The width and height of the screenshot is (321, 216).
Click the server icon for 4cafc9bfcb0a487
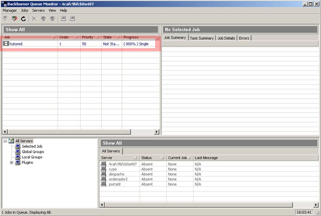click(x=104, y=164)
